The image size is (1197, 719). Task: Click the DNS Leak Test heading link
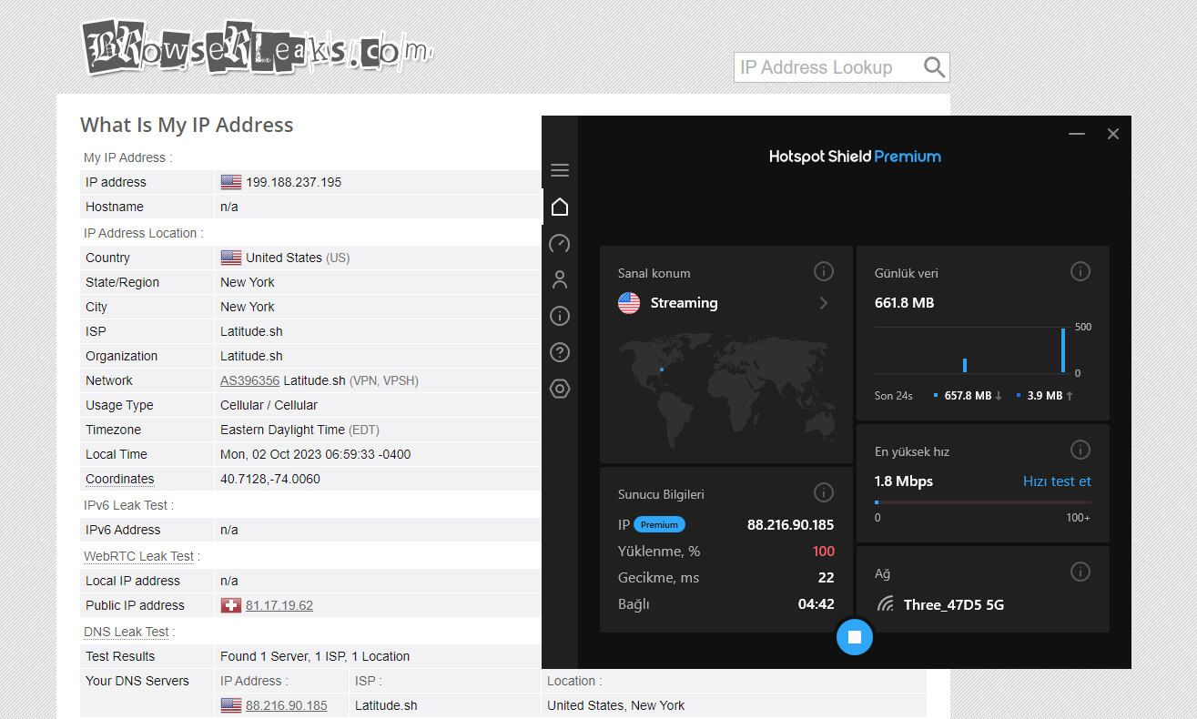tap(127, 632)
